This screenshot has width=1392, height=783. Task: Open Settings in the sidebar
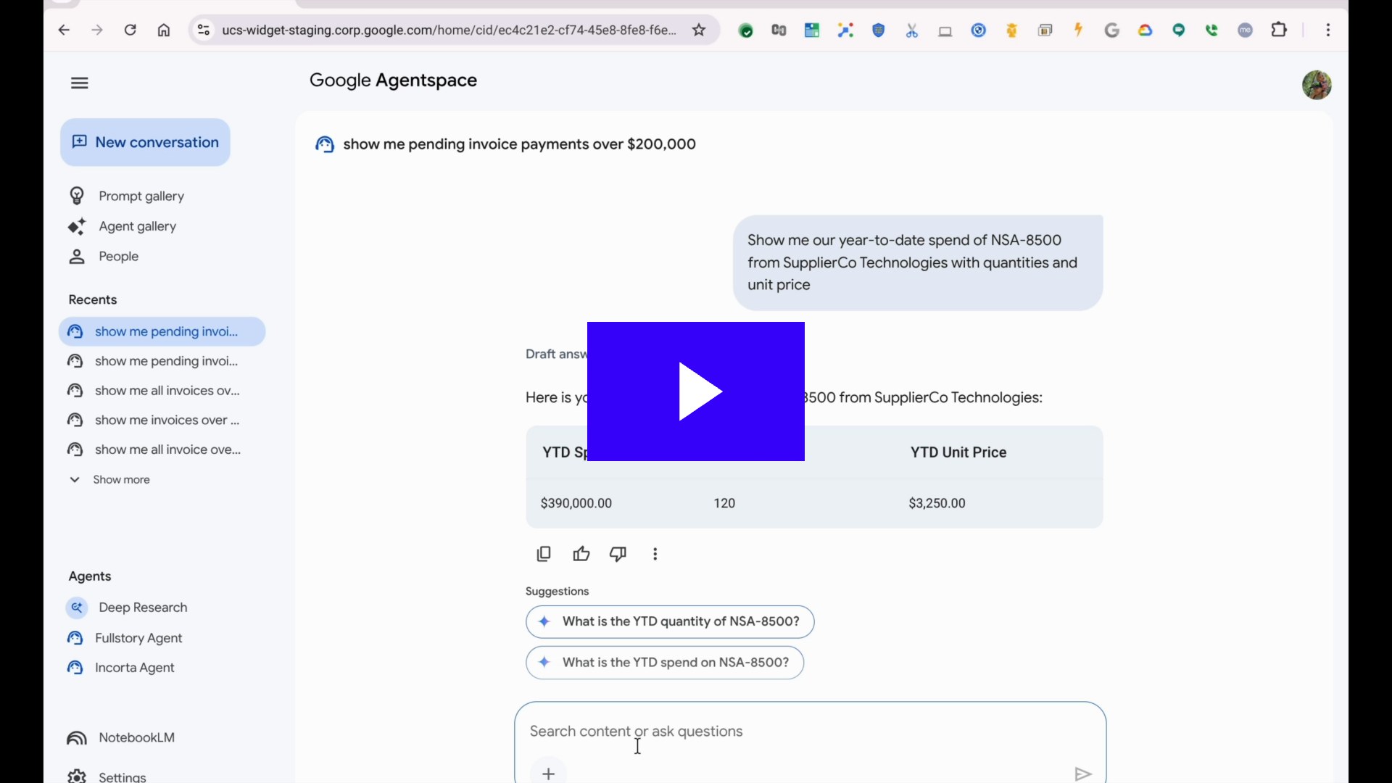[107, 776]
